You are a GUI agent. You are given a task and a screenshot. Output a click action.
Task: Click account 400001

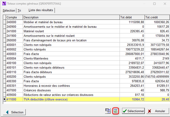pos(14,45)
